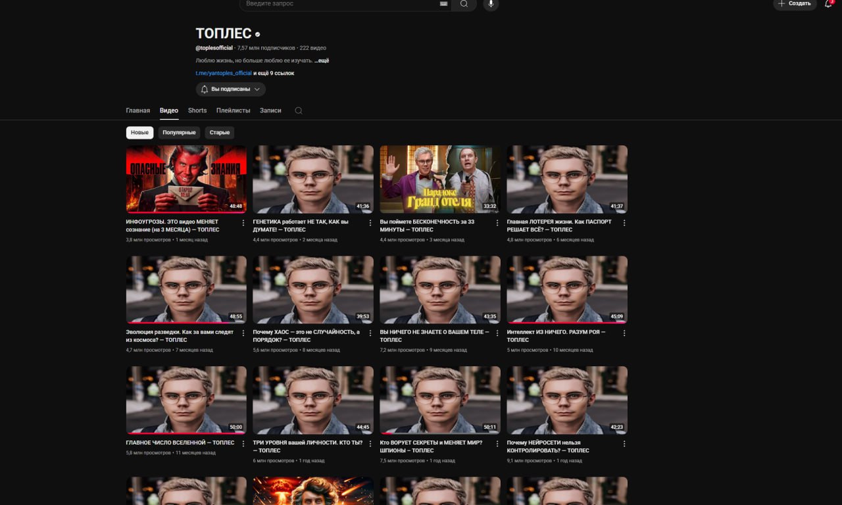The height and width of the screenshot is (505, 842).
Task: Open the Эволюция разведки 48:55 thumbnail
Action: (186, 290)
